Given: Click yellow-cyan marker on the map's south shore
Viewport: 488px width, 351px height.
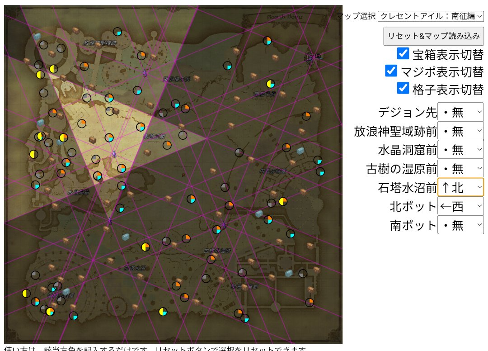Looking at the screenshot, I should coord(163,312).
